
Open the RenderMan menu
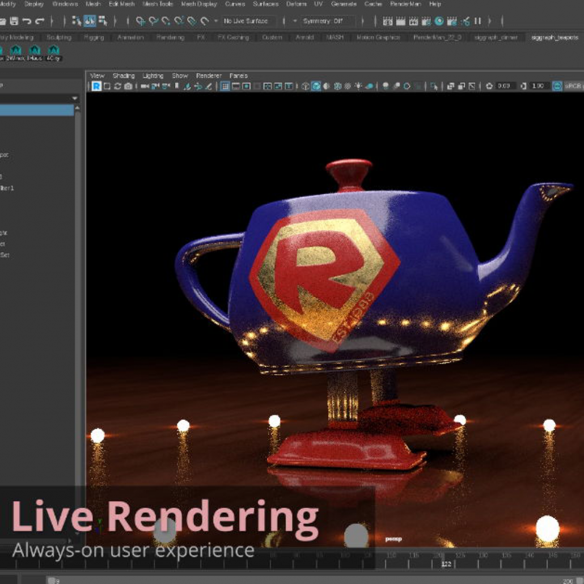(x=405, y=4)
